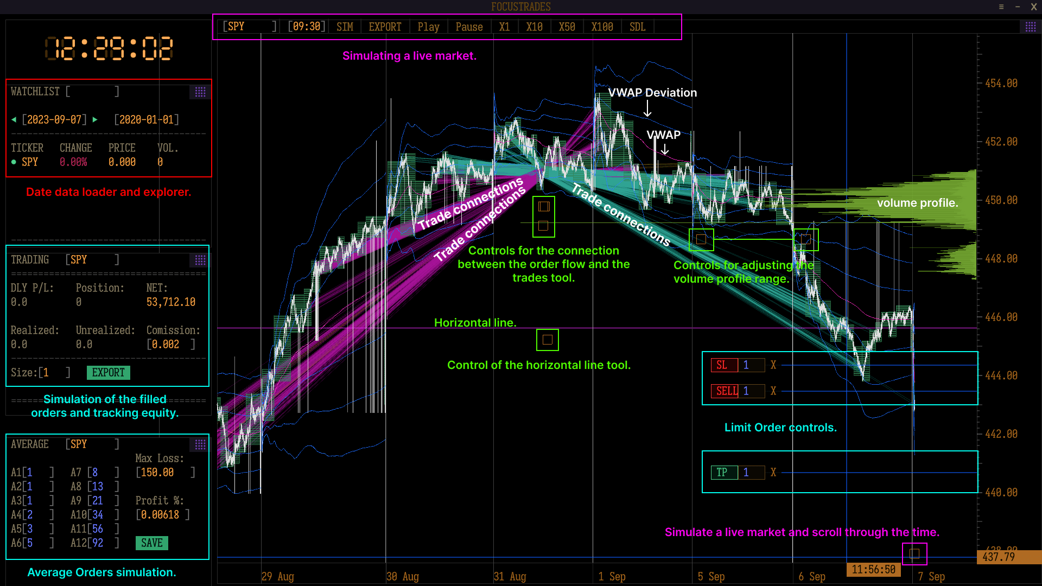Set playback speed to X10
Viewport: 1042px width, 586px height.
[534, 27]
